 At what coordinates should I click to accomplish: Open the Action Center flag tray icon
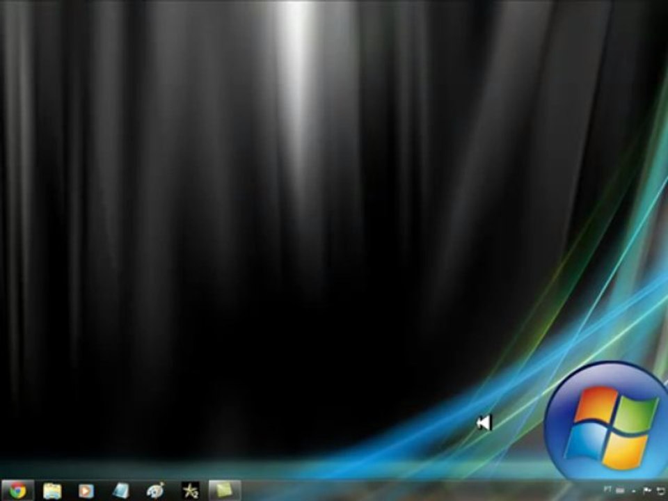coord(647,491)
